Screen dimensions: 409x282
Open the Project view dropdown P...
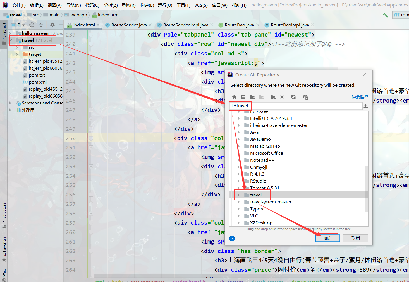(x=21, y=25)
